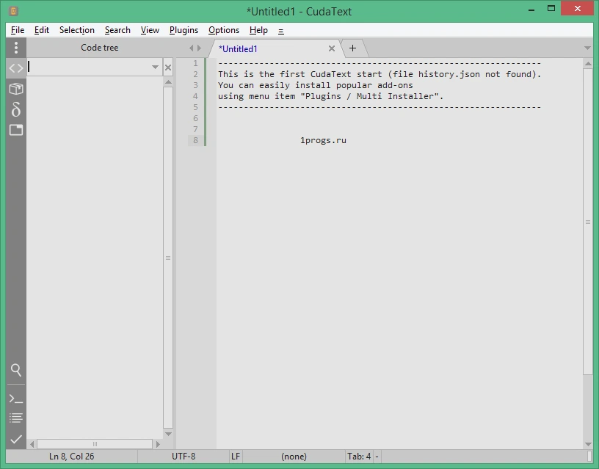
Task: Maximize the CudaText window
Action: (x=551, y=9)
